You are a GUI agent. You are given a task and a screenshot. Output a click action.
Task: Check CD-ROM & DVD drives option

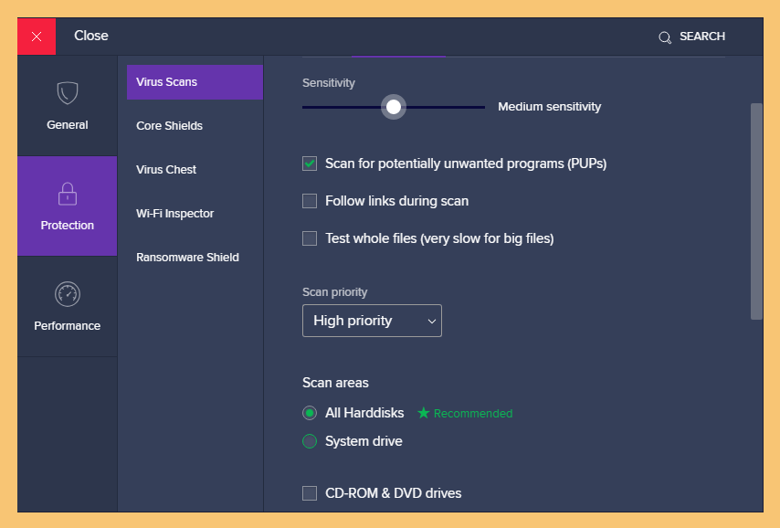tap(310, 493)
